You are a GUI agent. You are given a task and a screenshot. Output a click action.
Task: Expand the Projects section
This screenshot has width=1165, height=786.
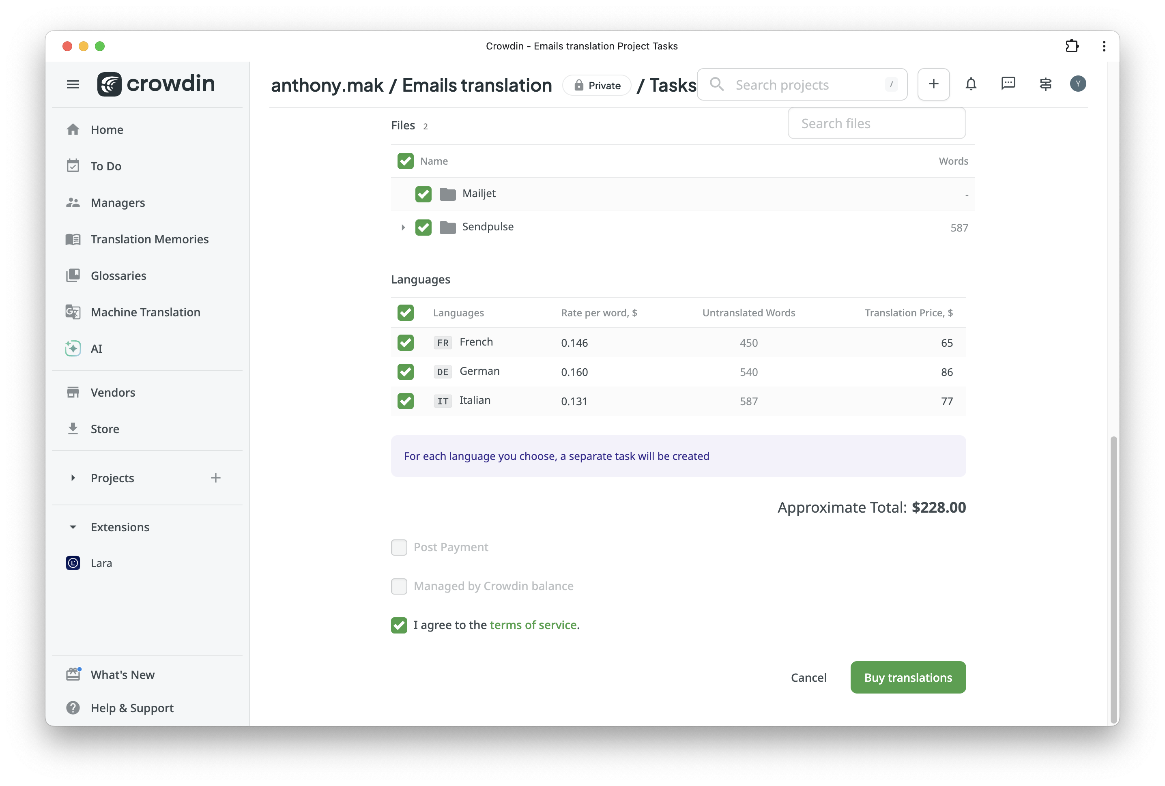click(x=73, y=478)
